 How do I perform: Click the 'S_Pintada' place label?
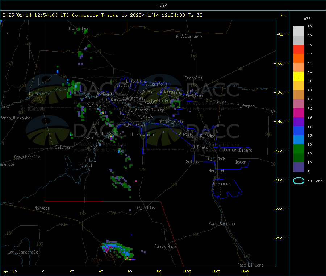pyautogui.click(x=97, y=105)
